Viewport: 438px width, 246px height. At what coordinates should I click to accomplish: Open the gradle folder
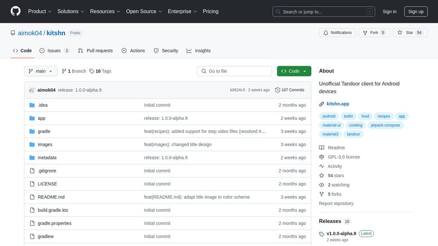(x=44, y=131)
